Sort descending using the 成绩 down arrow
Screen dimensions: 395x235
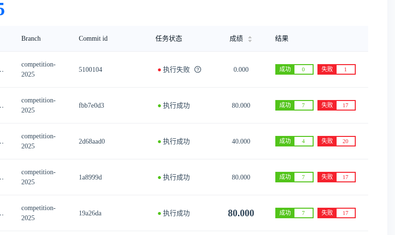250,41
